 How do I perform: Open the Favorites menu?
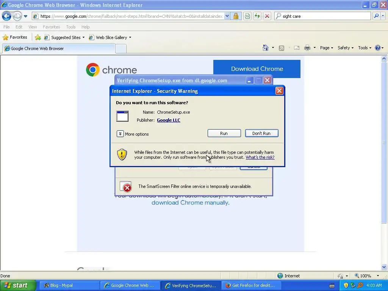[51, 27]
